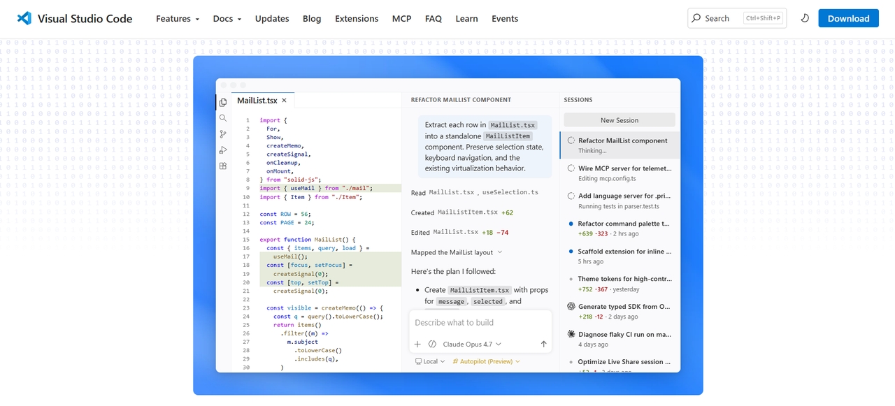Click the Autopilot icon in chat footer

pyautogui.click(x=455, y=361)
